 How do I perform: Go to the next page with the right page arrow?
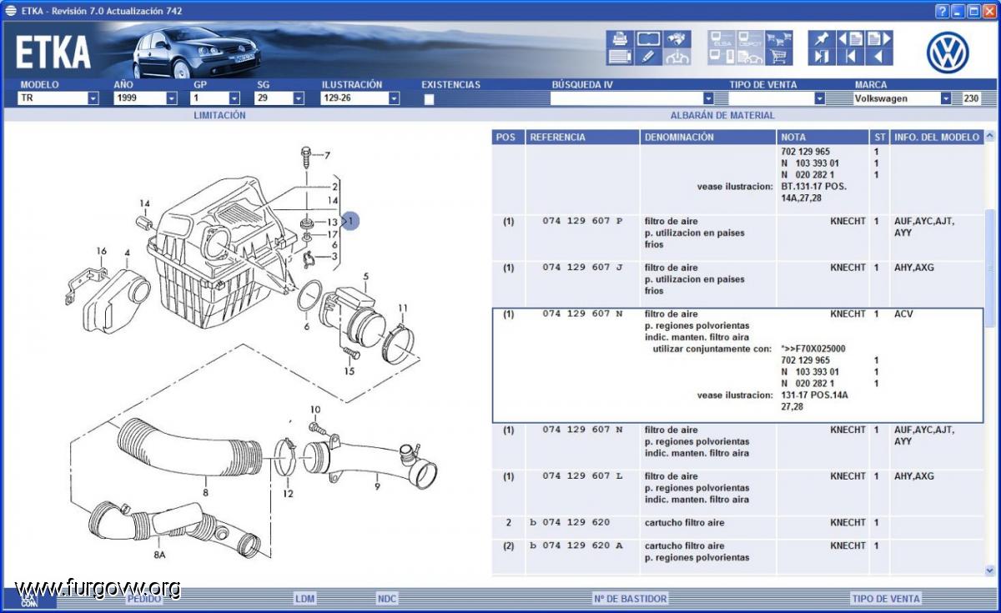[878, 38]
